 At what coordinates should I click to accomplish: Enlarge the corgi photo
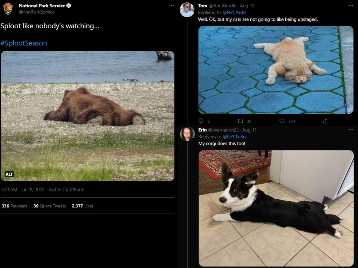click(276, 208)
